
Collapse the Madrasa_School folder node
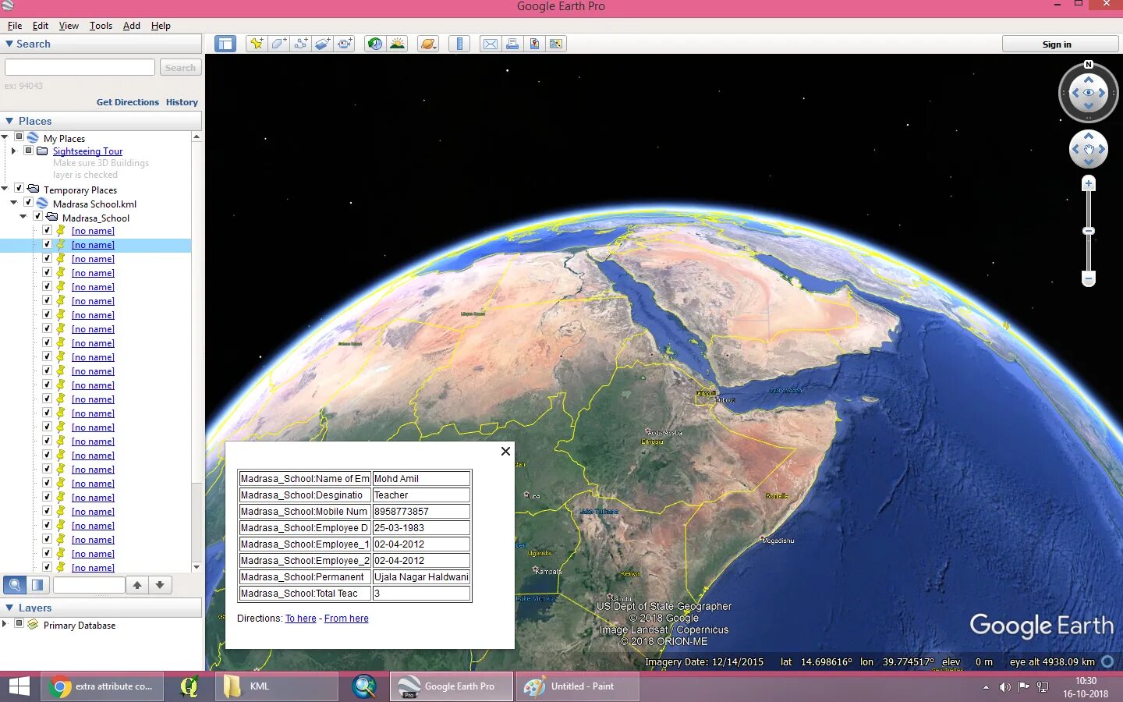(23, 217)
